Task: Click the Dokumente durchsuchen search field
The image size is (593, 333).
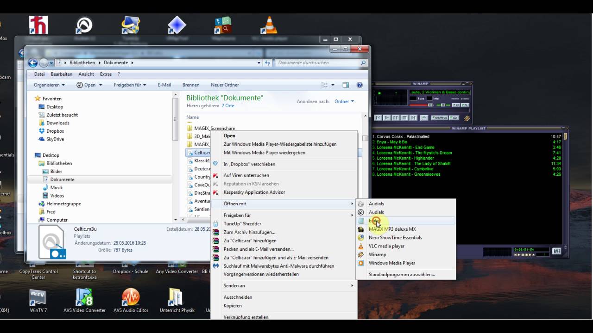Action: (322, 63)
